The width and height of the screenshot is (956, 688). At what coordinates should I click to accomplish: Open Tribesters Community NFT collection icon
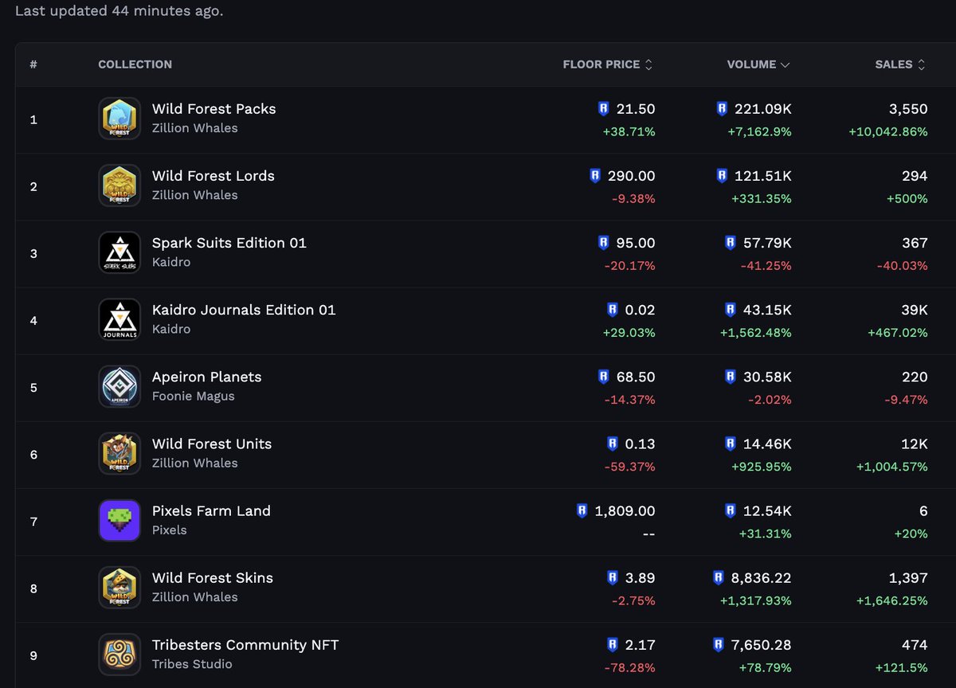point(119,654)
